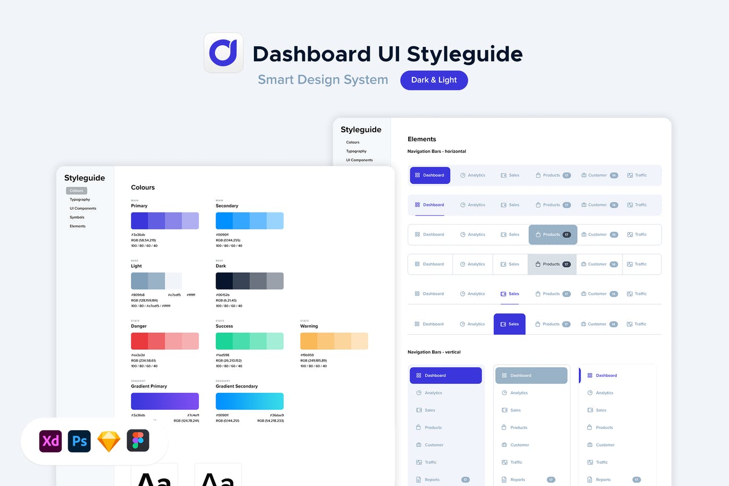
Task: Open UI Components in the front Styleguide sidebar
Action: (83, 209)
